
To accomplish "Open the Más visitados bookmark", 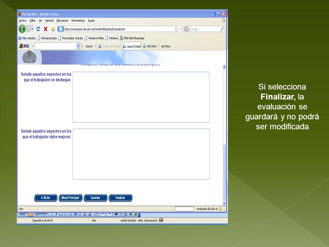I will [x=27, y=38].
